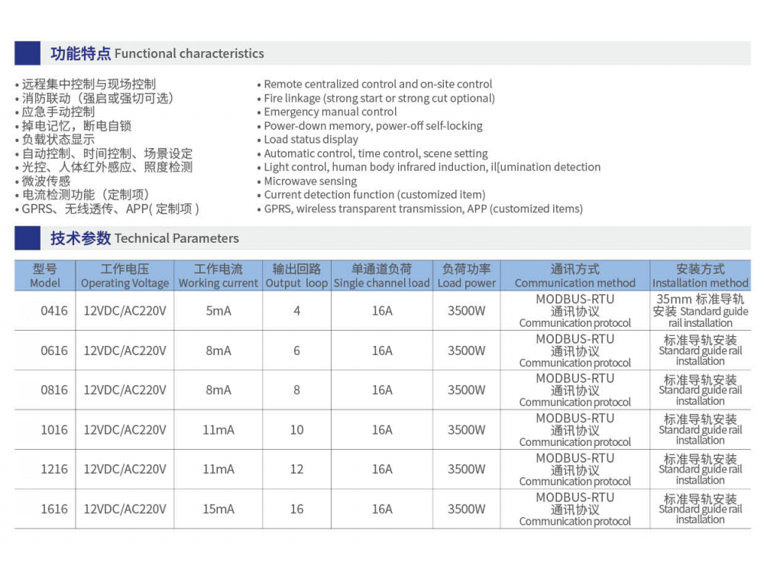Viewport: 764px width, 572px height.
Task: Click the 'Communication method' column header
Action: [x=575, y=276]
